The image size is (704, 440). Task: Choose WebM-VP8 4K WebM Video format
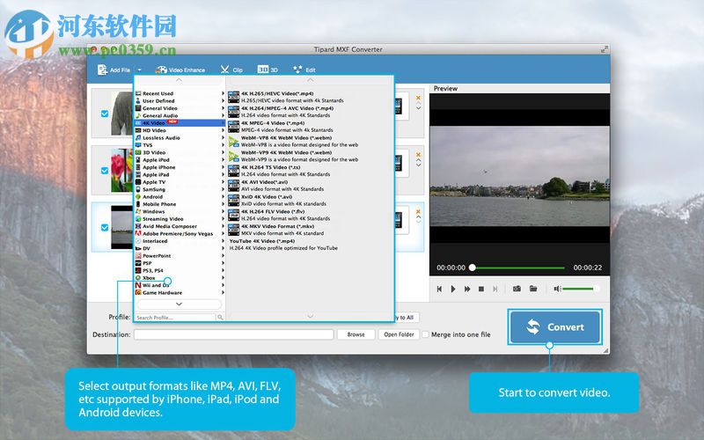coord(310,142)
